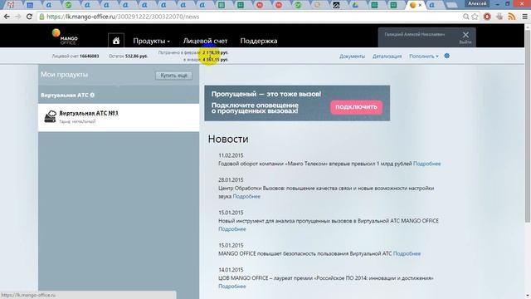
Task: Close the active Mango Office tab
Action: tap(420, 5)
